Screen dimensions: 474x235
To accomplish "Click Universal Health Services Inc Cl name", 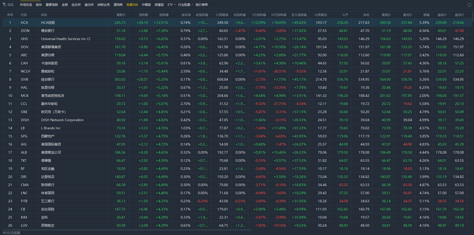I will [x=66, y=39].
